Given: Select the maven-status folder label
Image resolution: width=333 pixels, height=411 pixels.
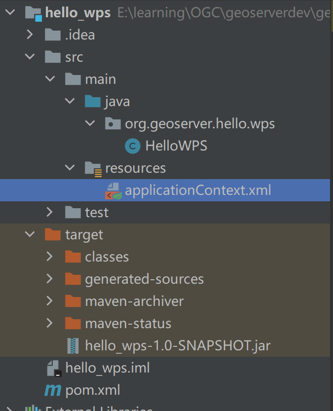Looking at the screenshot, I should point(128,324).
